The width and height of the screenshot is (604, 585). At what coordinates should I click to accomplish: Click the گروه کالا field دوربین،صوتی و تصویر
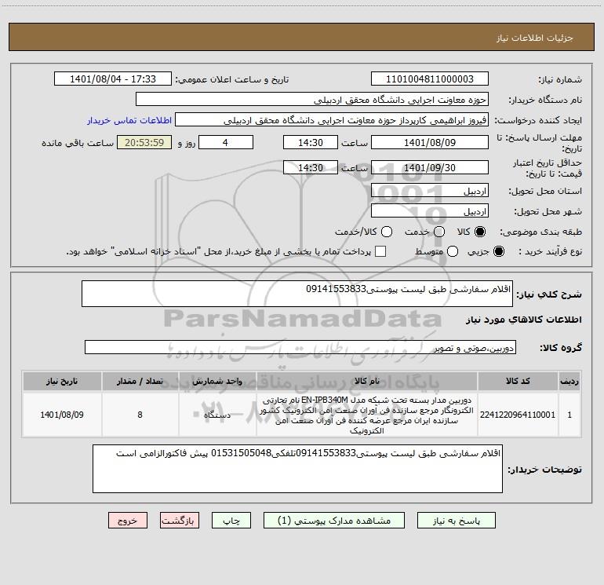click(300, 347)
